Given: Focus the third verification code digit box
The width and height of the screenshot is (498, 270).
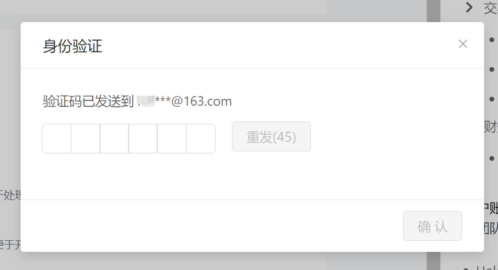Looking at the screenshot, I should click(x=114, y=139).
